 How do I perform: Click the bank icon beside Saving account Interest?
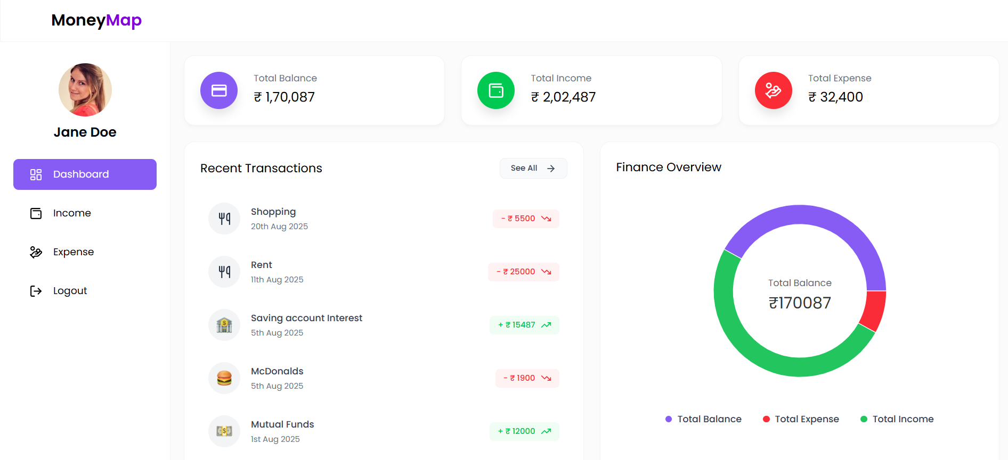[224, 325]
